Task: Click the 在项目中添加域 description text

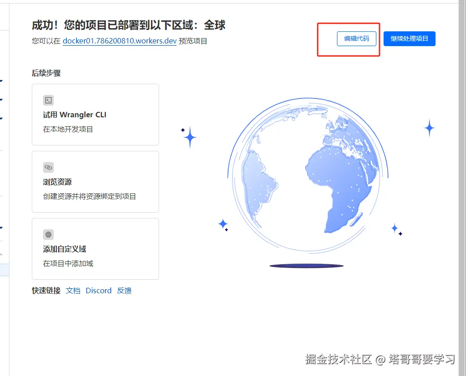Action: tap(68, 264)
